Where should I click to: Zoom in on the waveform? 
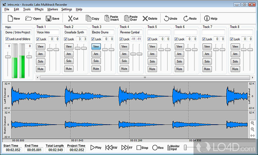pos(253,123)
